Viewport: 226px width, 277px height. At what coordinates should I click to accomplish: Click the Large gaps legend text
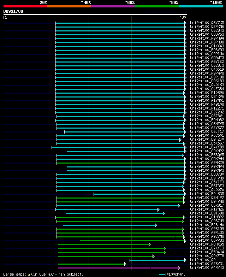(43, 274)
